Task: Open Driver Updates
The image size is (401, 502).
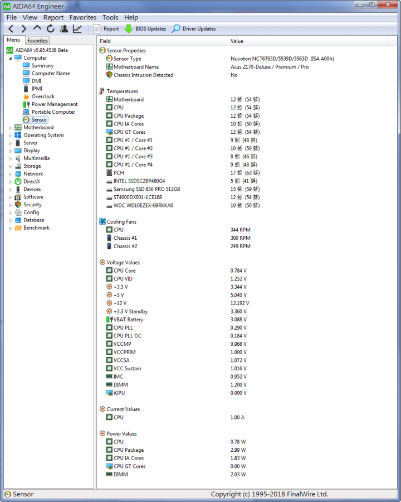Action: [194, 29]
